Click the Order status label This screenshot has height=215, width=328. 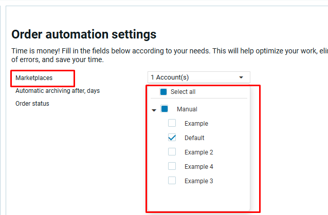(x=32, y=104)
